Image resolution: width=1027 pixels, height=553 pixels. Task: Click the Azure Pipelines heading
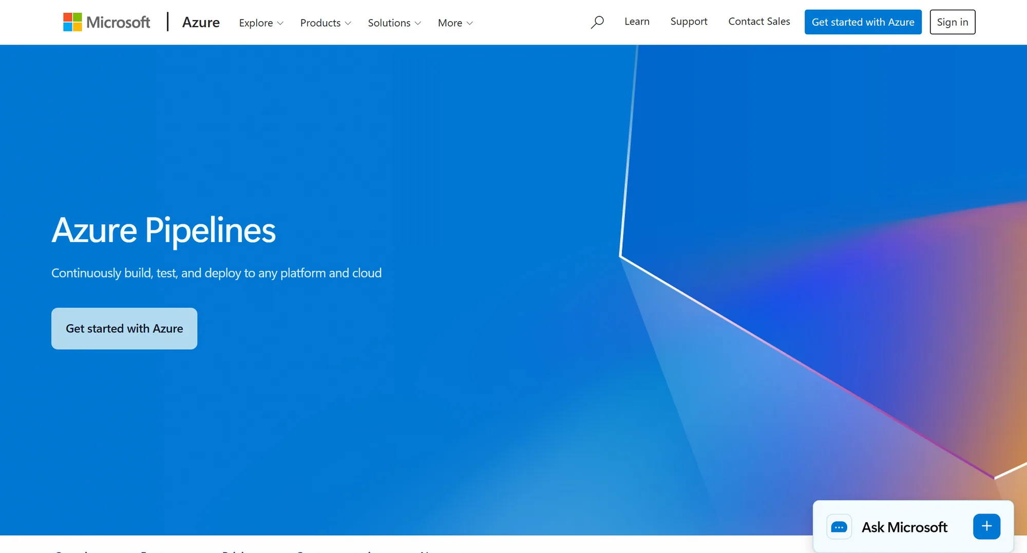tap(164, 230)
